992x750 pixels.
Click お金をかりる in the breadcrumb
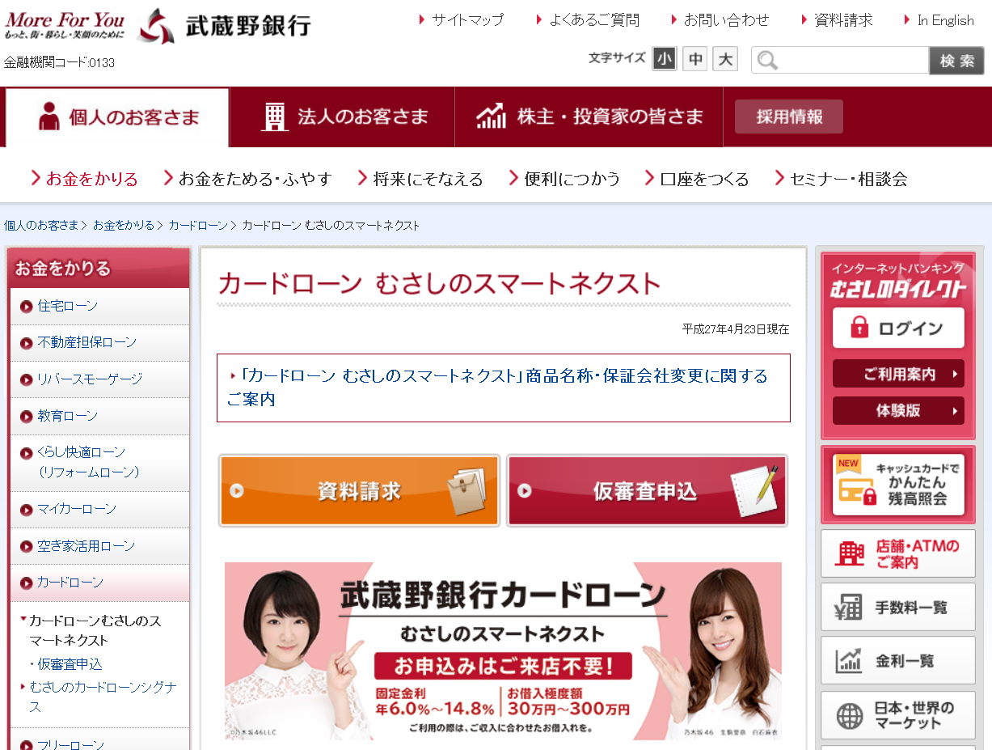[x=124, y=225]
